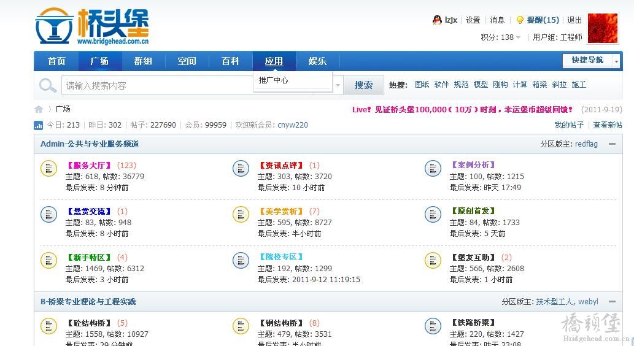Open 提醒(15) notifications link
This screenshot has height=346, width=634.
(543, 20)
